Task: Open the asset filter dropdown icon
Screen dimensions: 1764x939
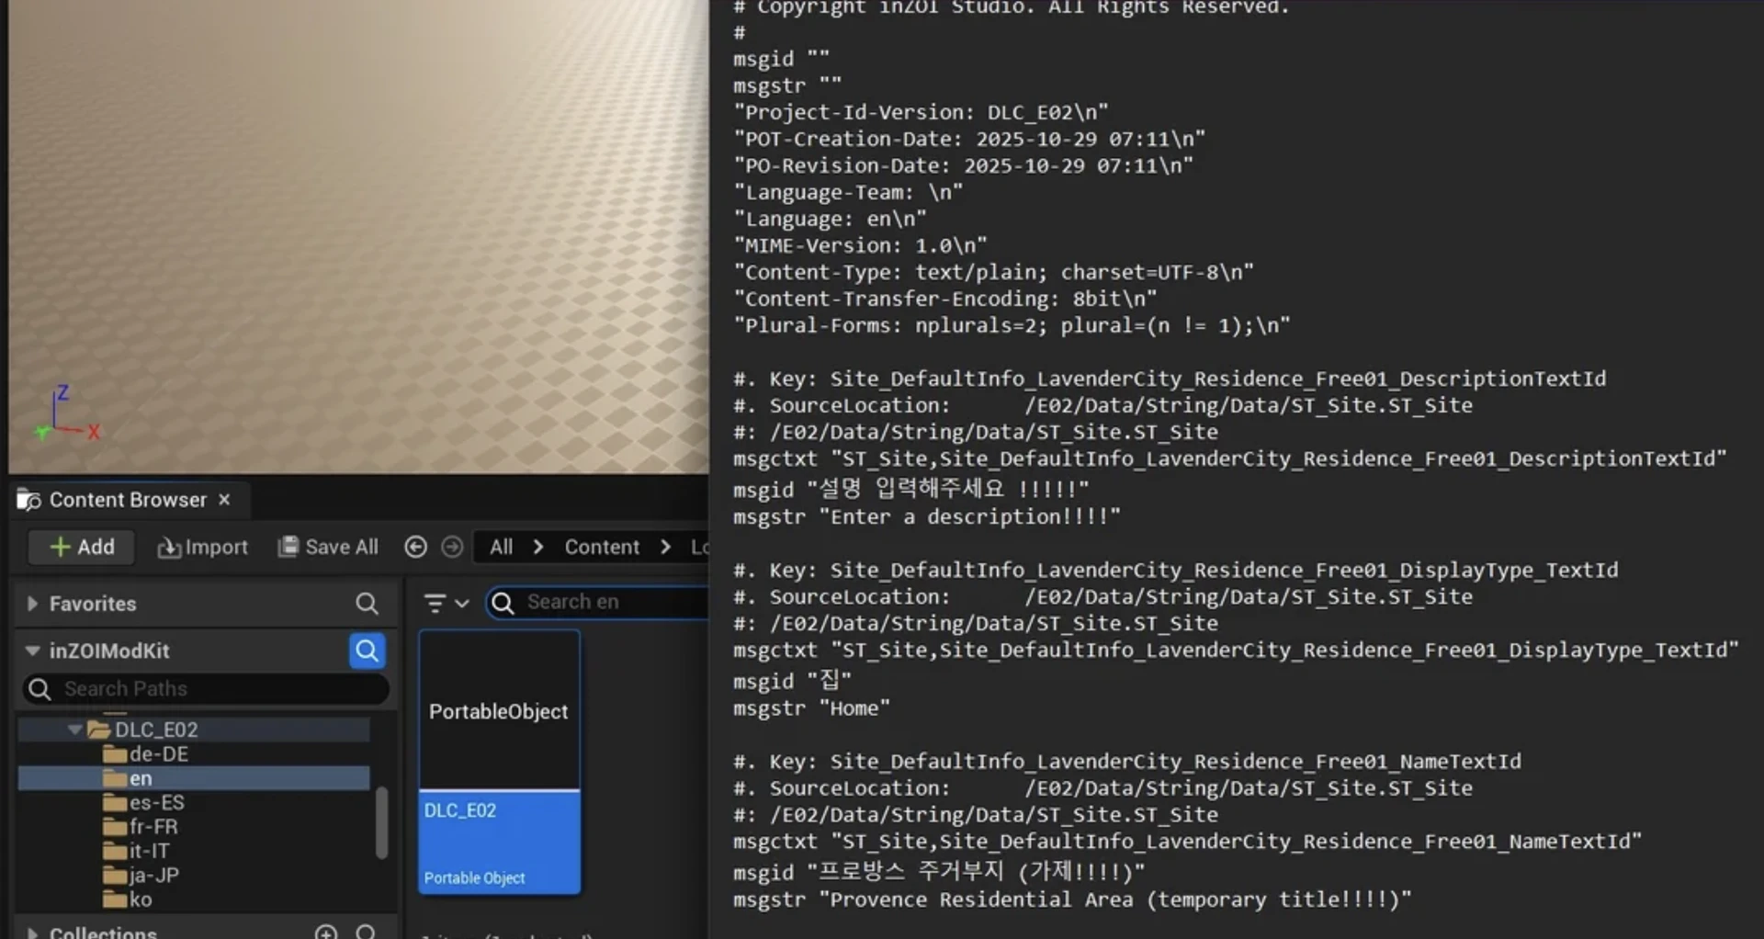Action: (447, 603)
